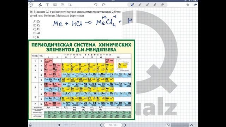Tap the Zn cell in periodic table
The height and width of the screenshot is (127, 226).
(x=57, y=80)
